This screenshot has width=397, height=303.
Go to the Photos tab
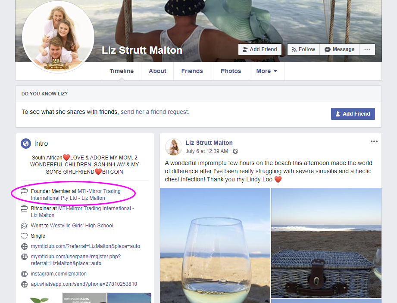coord(231,71)
